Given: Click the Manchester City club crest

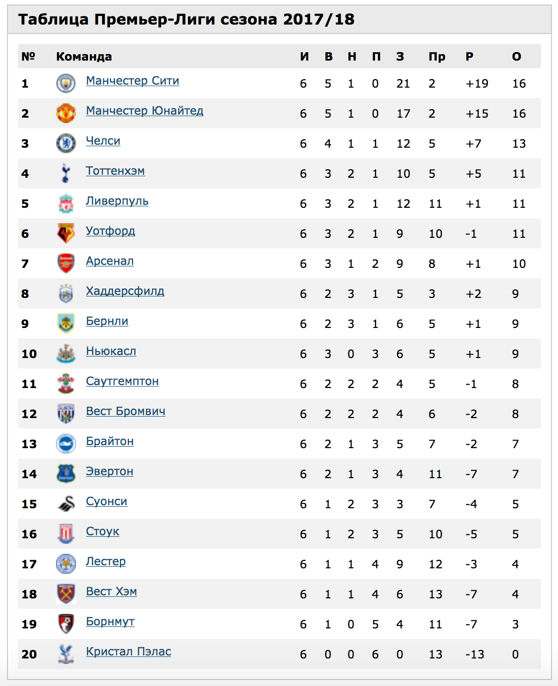Looking at the screenshot, I should coord(65,83).
